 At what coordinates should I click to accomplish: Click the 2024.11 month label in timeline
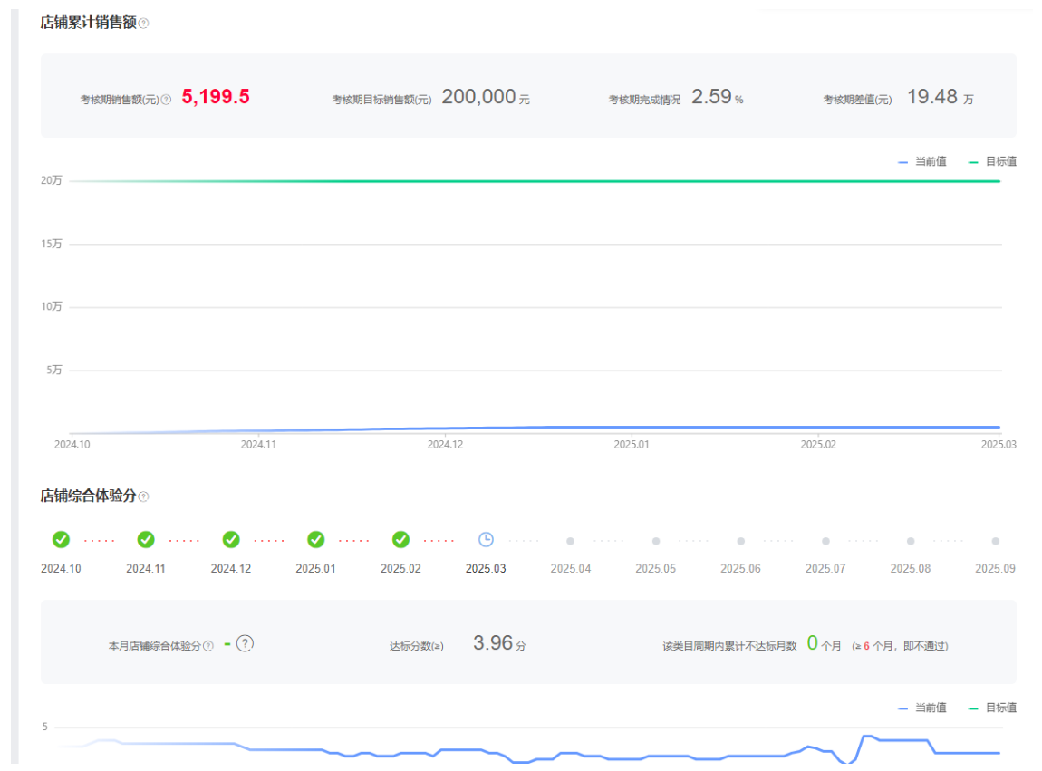pyautogui.click(x=145, y=569)
